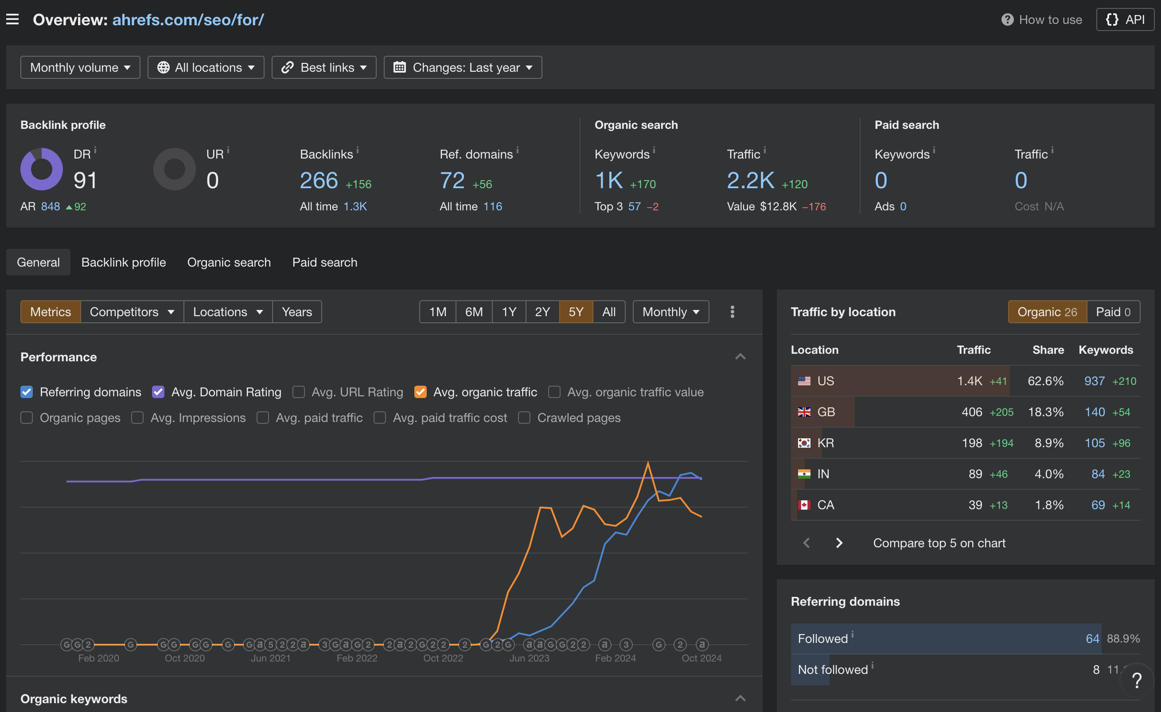
Task: Click the How to use question icon
Action: (1007, 20)
